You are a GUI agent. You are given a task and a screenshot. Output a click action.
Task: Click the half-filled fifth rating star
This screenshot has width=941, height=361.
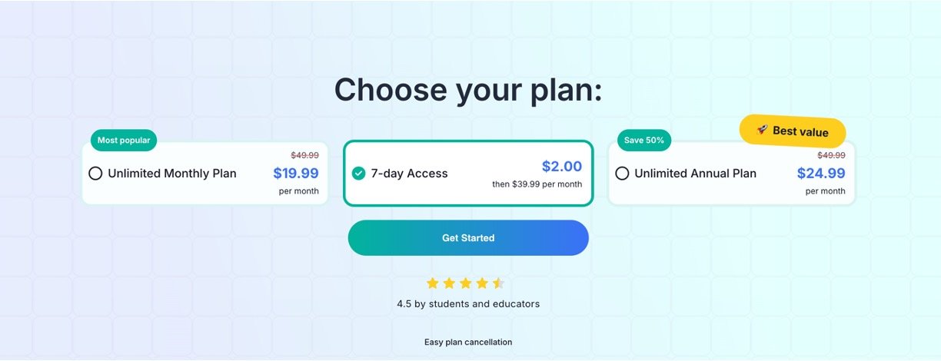498,283
